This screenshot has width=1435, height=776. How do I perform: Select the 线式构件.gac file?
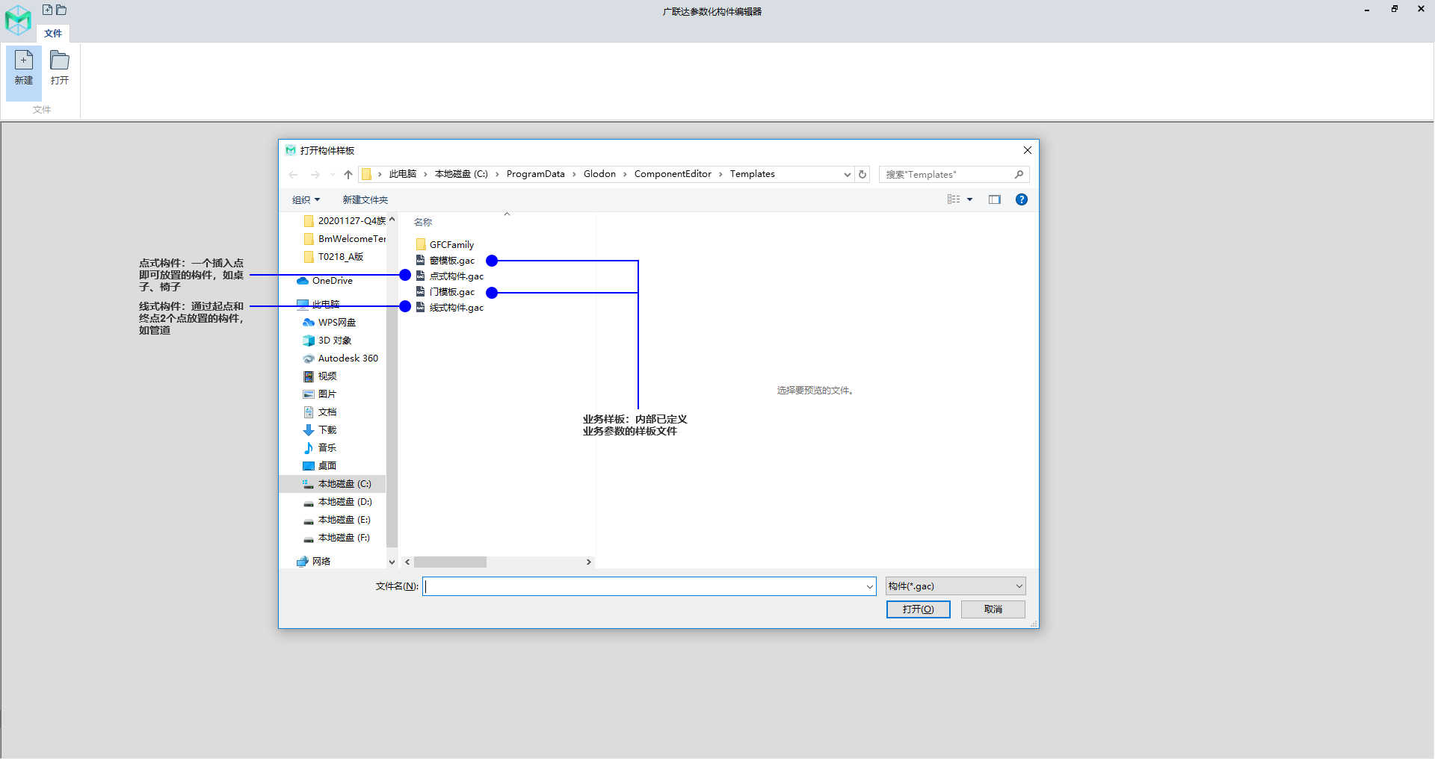450,308
